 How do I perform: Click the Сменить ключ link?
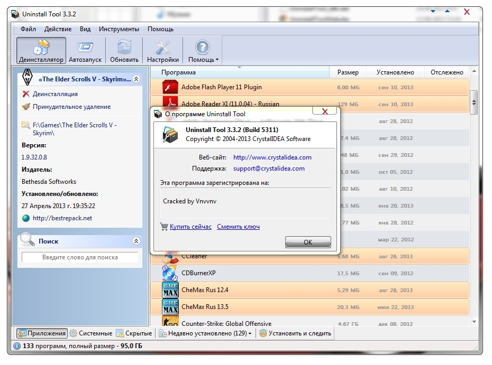(238, 227)
